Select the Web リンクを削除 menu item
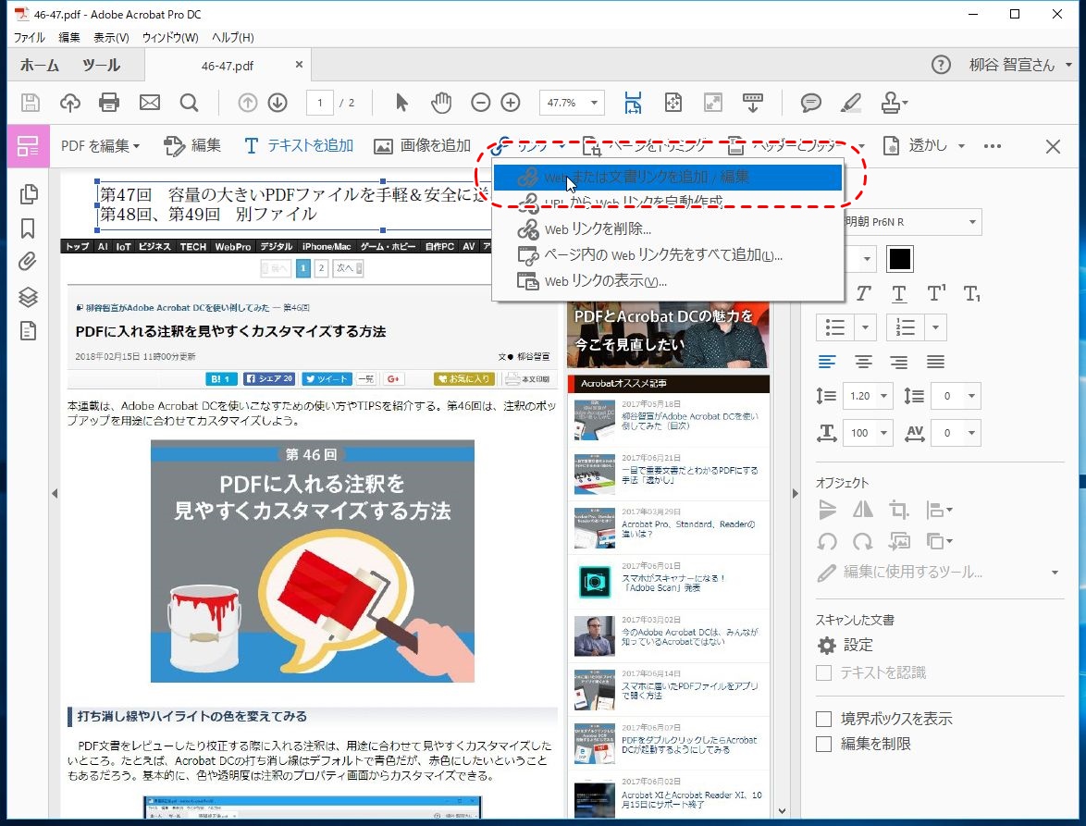Image resolution: width=1086 pixels, height=826 pixels. (598, 229)
